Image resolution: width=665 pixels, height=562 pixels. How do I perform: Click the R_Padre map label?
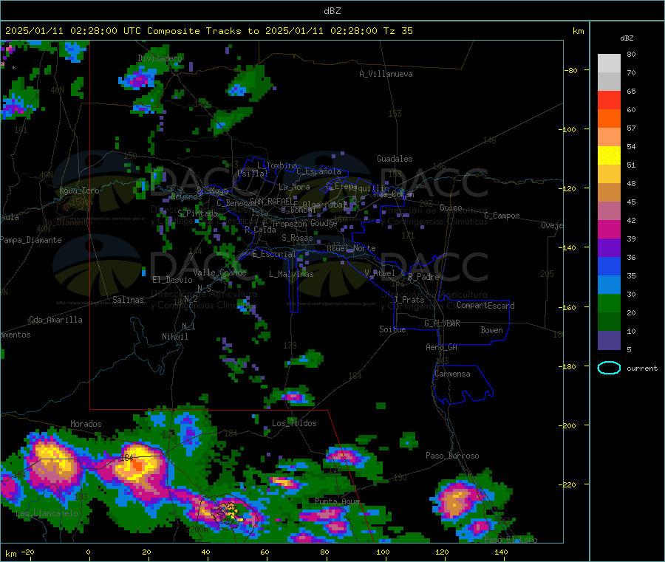(423, 277)
